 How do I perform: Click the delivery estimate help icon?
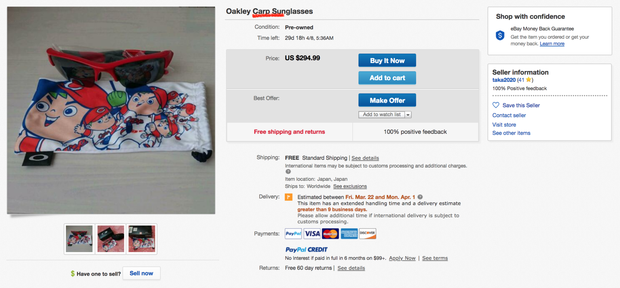click(x=420, y=197)
